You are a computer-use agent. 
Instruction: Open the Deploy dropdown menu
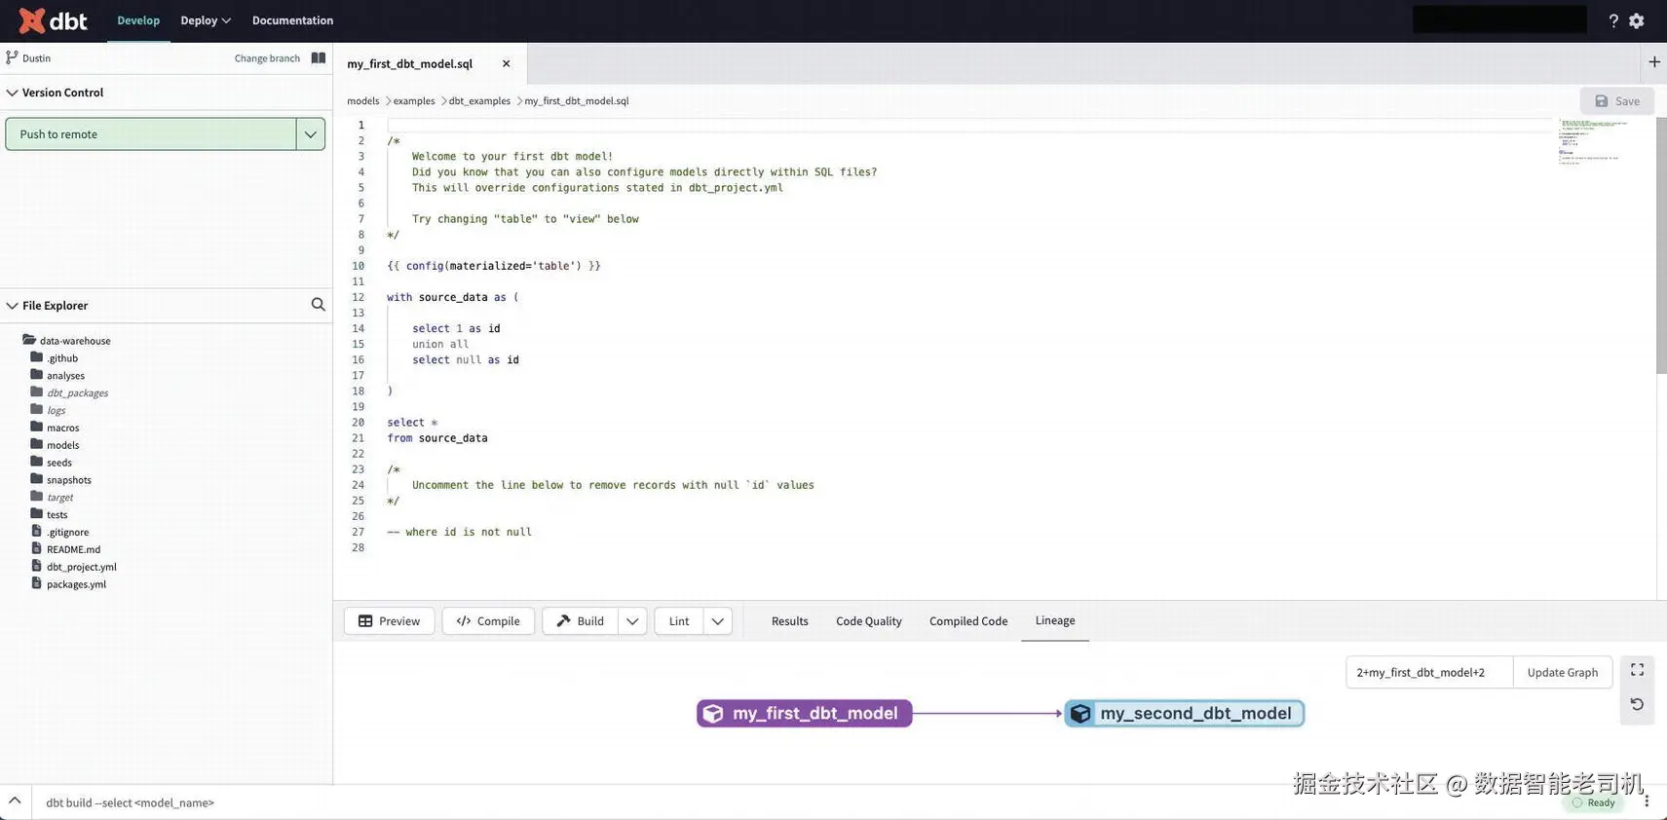coord(206,20)
